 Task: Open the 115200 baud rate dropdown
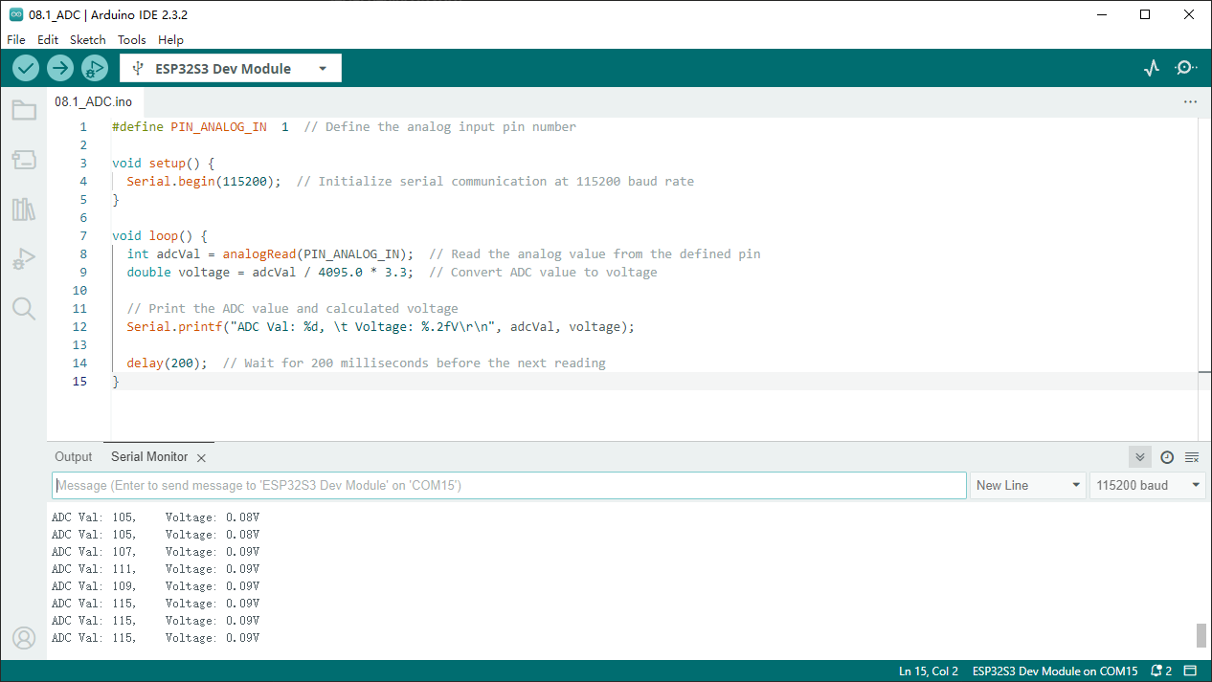1147,485
